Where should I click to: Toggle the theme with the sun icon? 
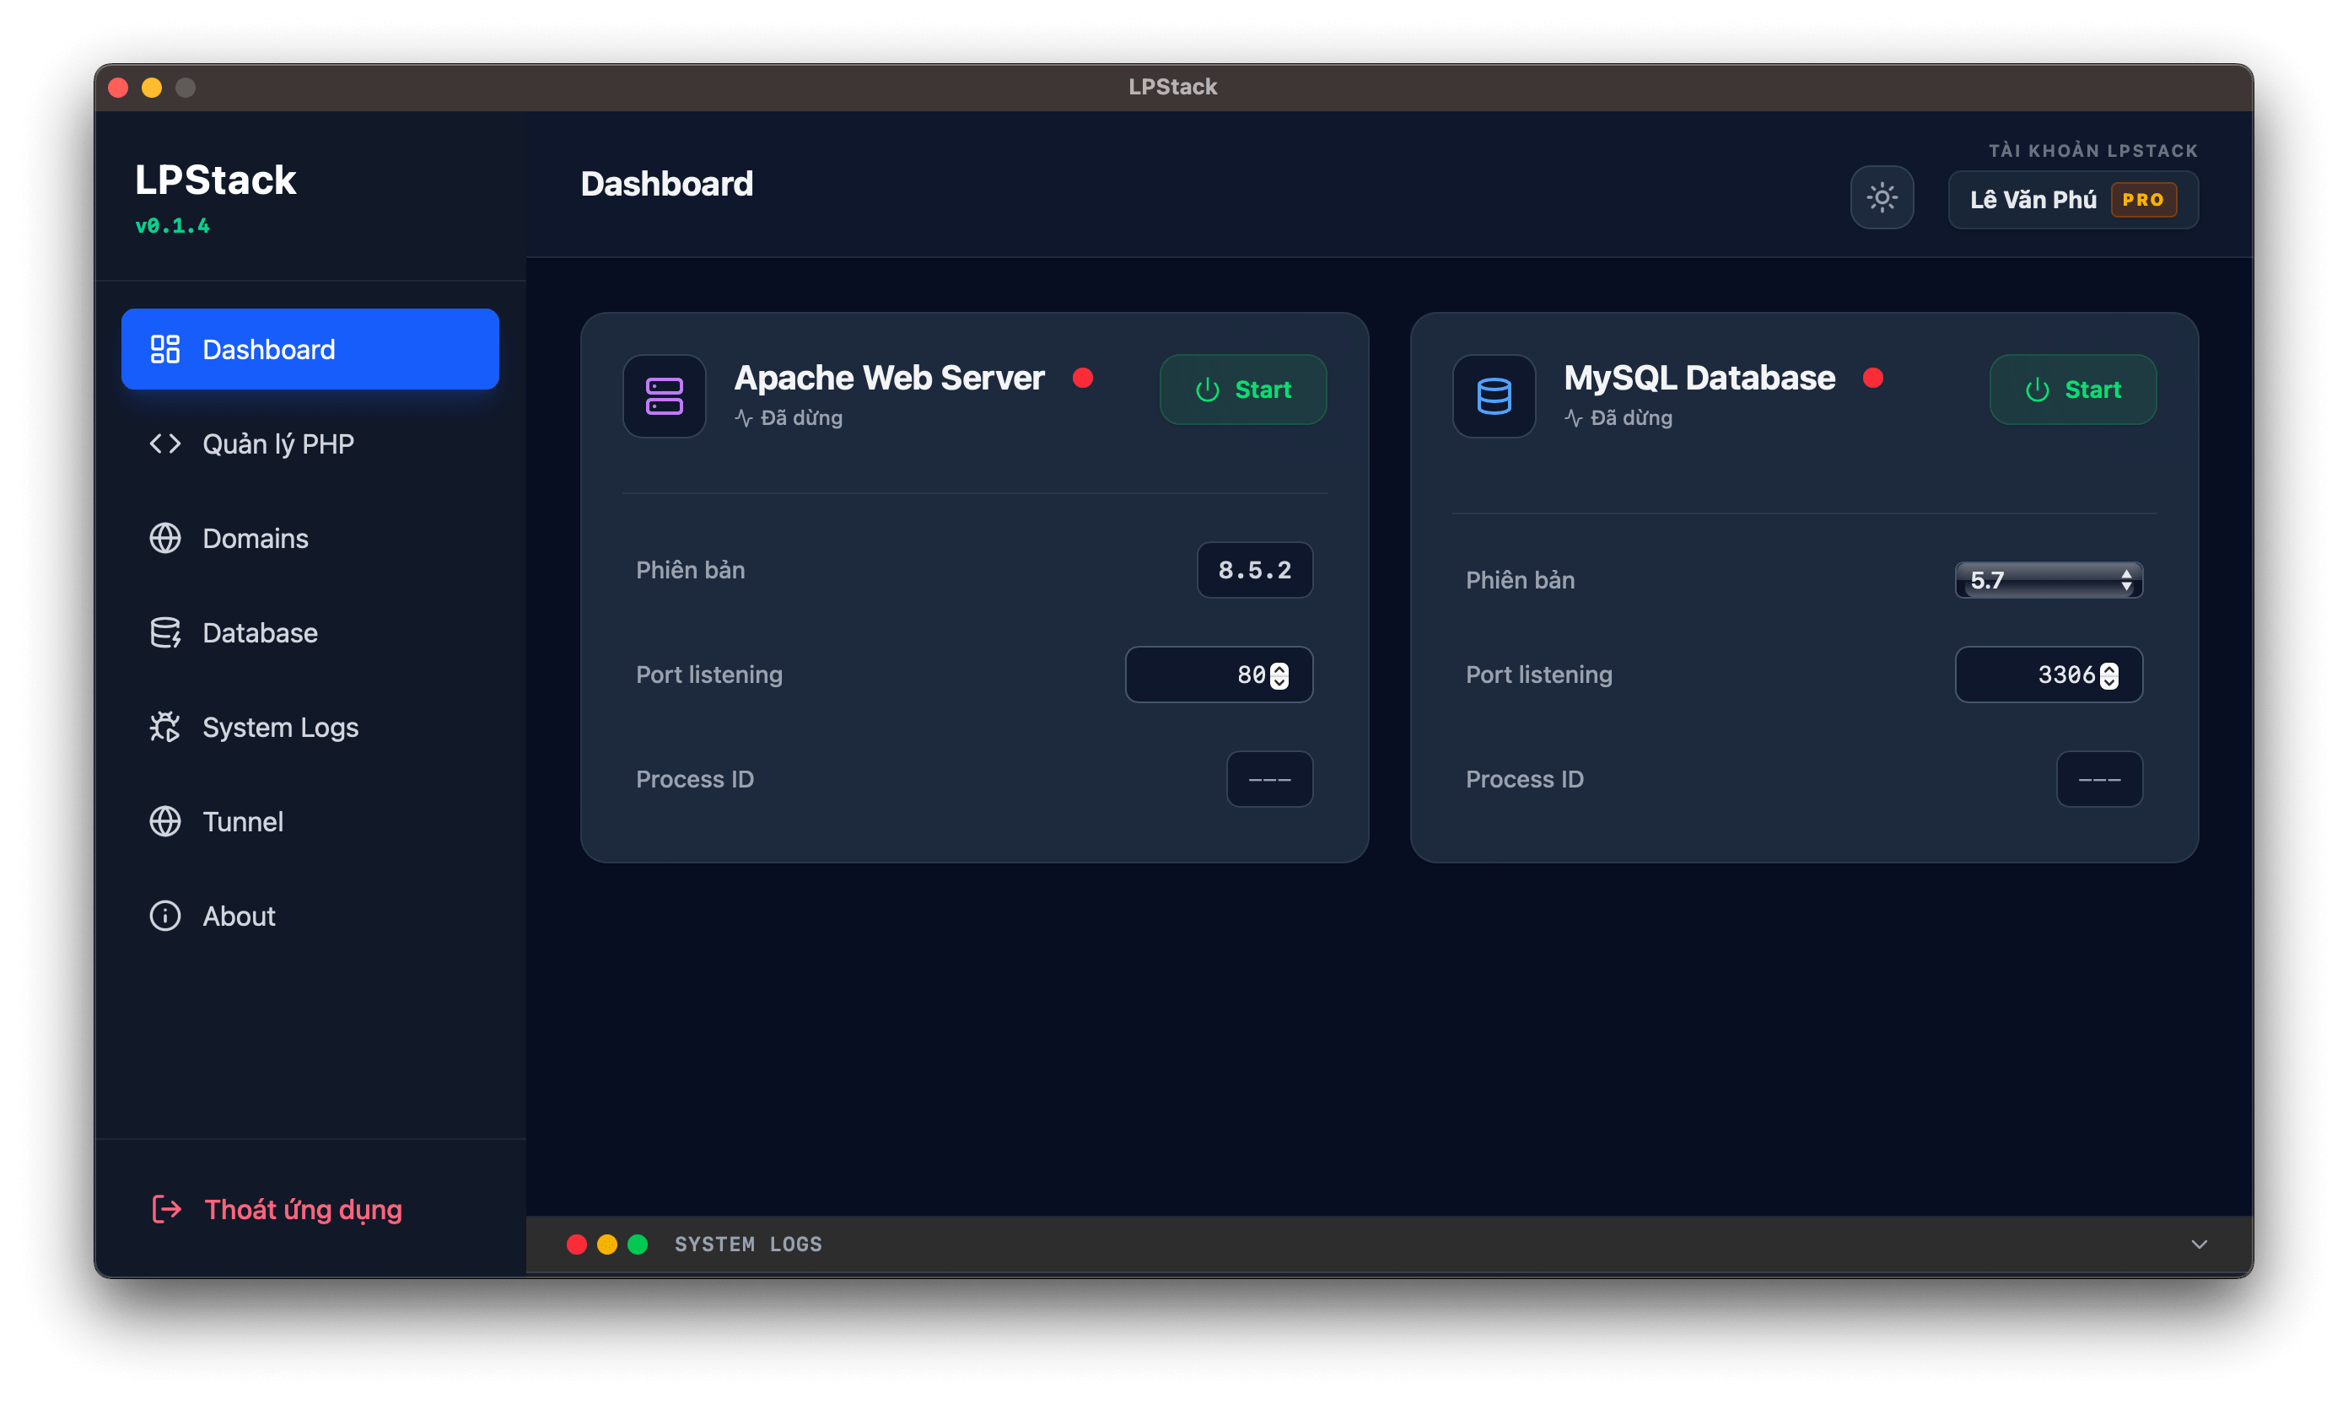click(1882, 197)
